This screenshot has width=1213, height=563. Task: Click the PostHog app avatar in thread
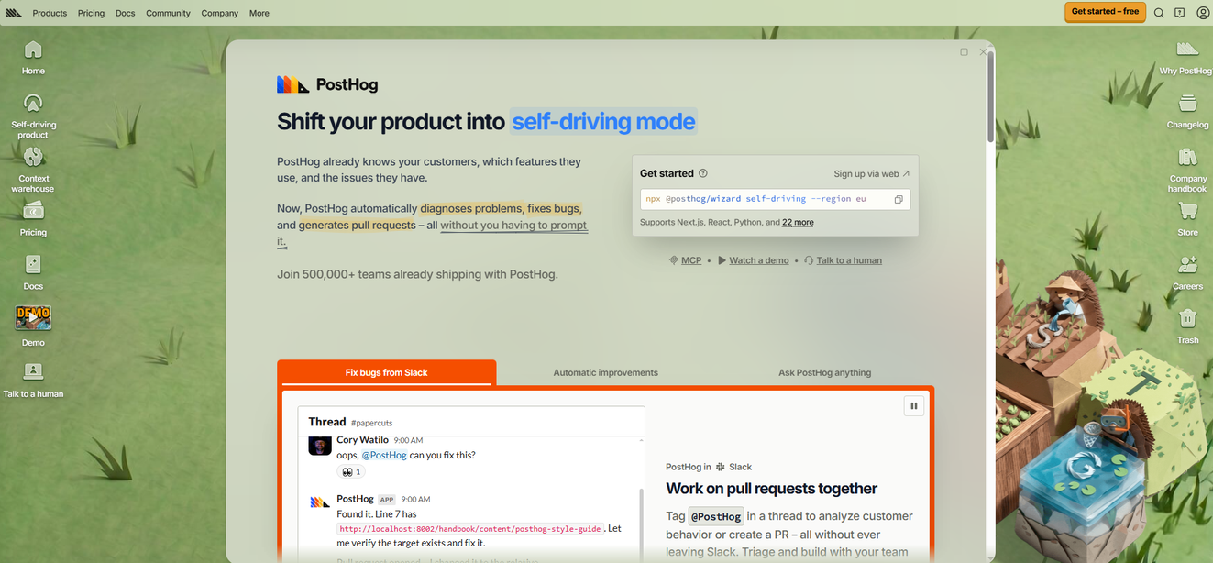pyautogui.click(x=320, y=502)
